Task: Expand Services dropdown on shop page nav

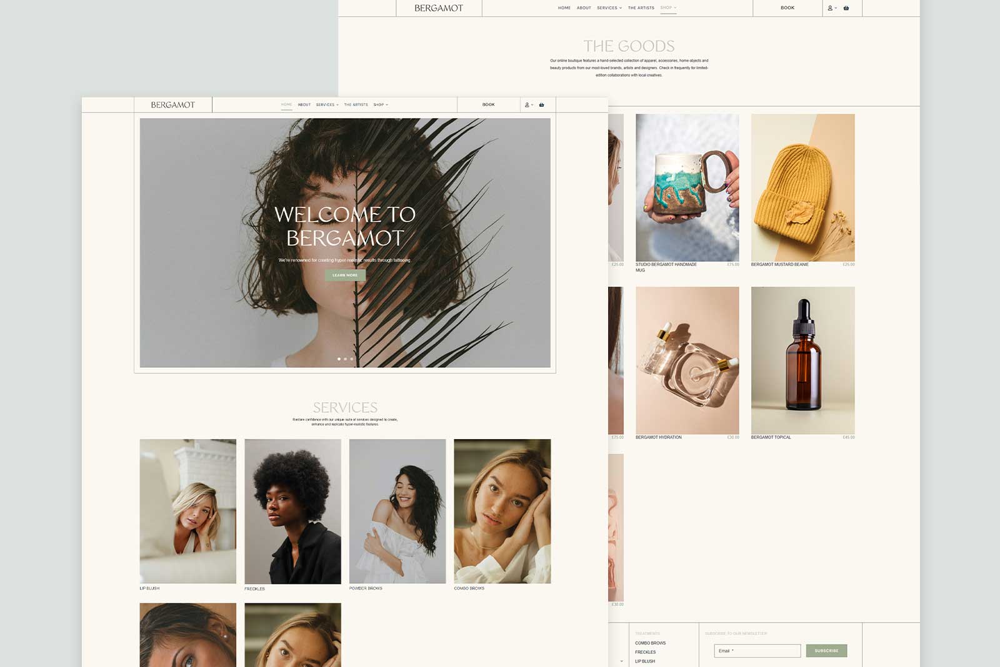Action: (x=609, y=8)
